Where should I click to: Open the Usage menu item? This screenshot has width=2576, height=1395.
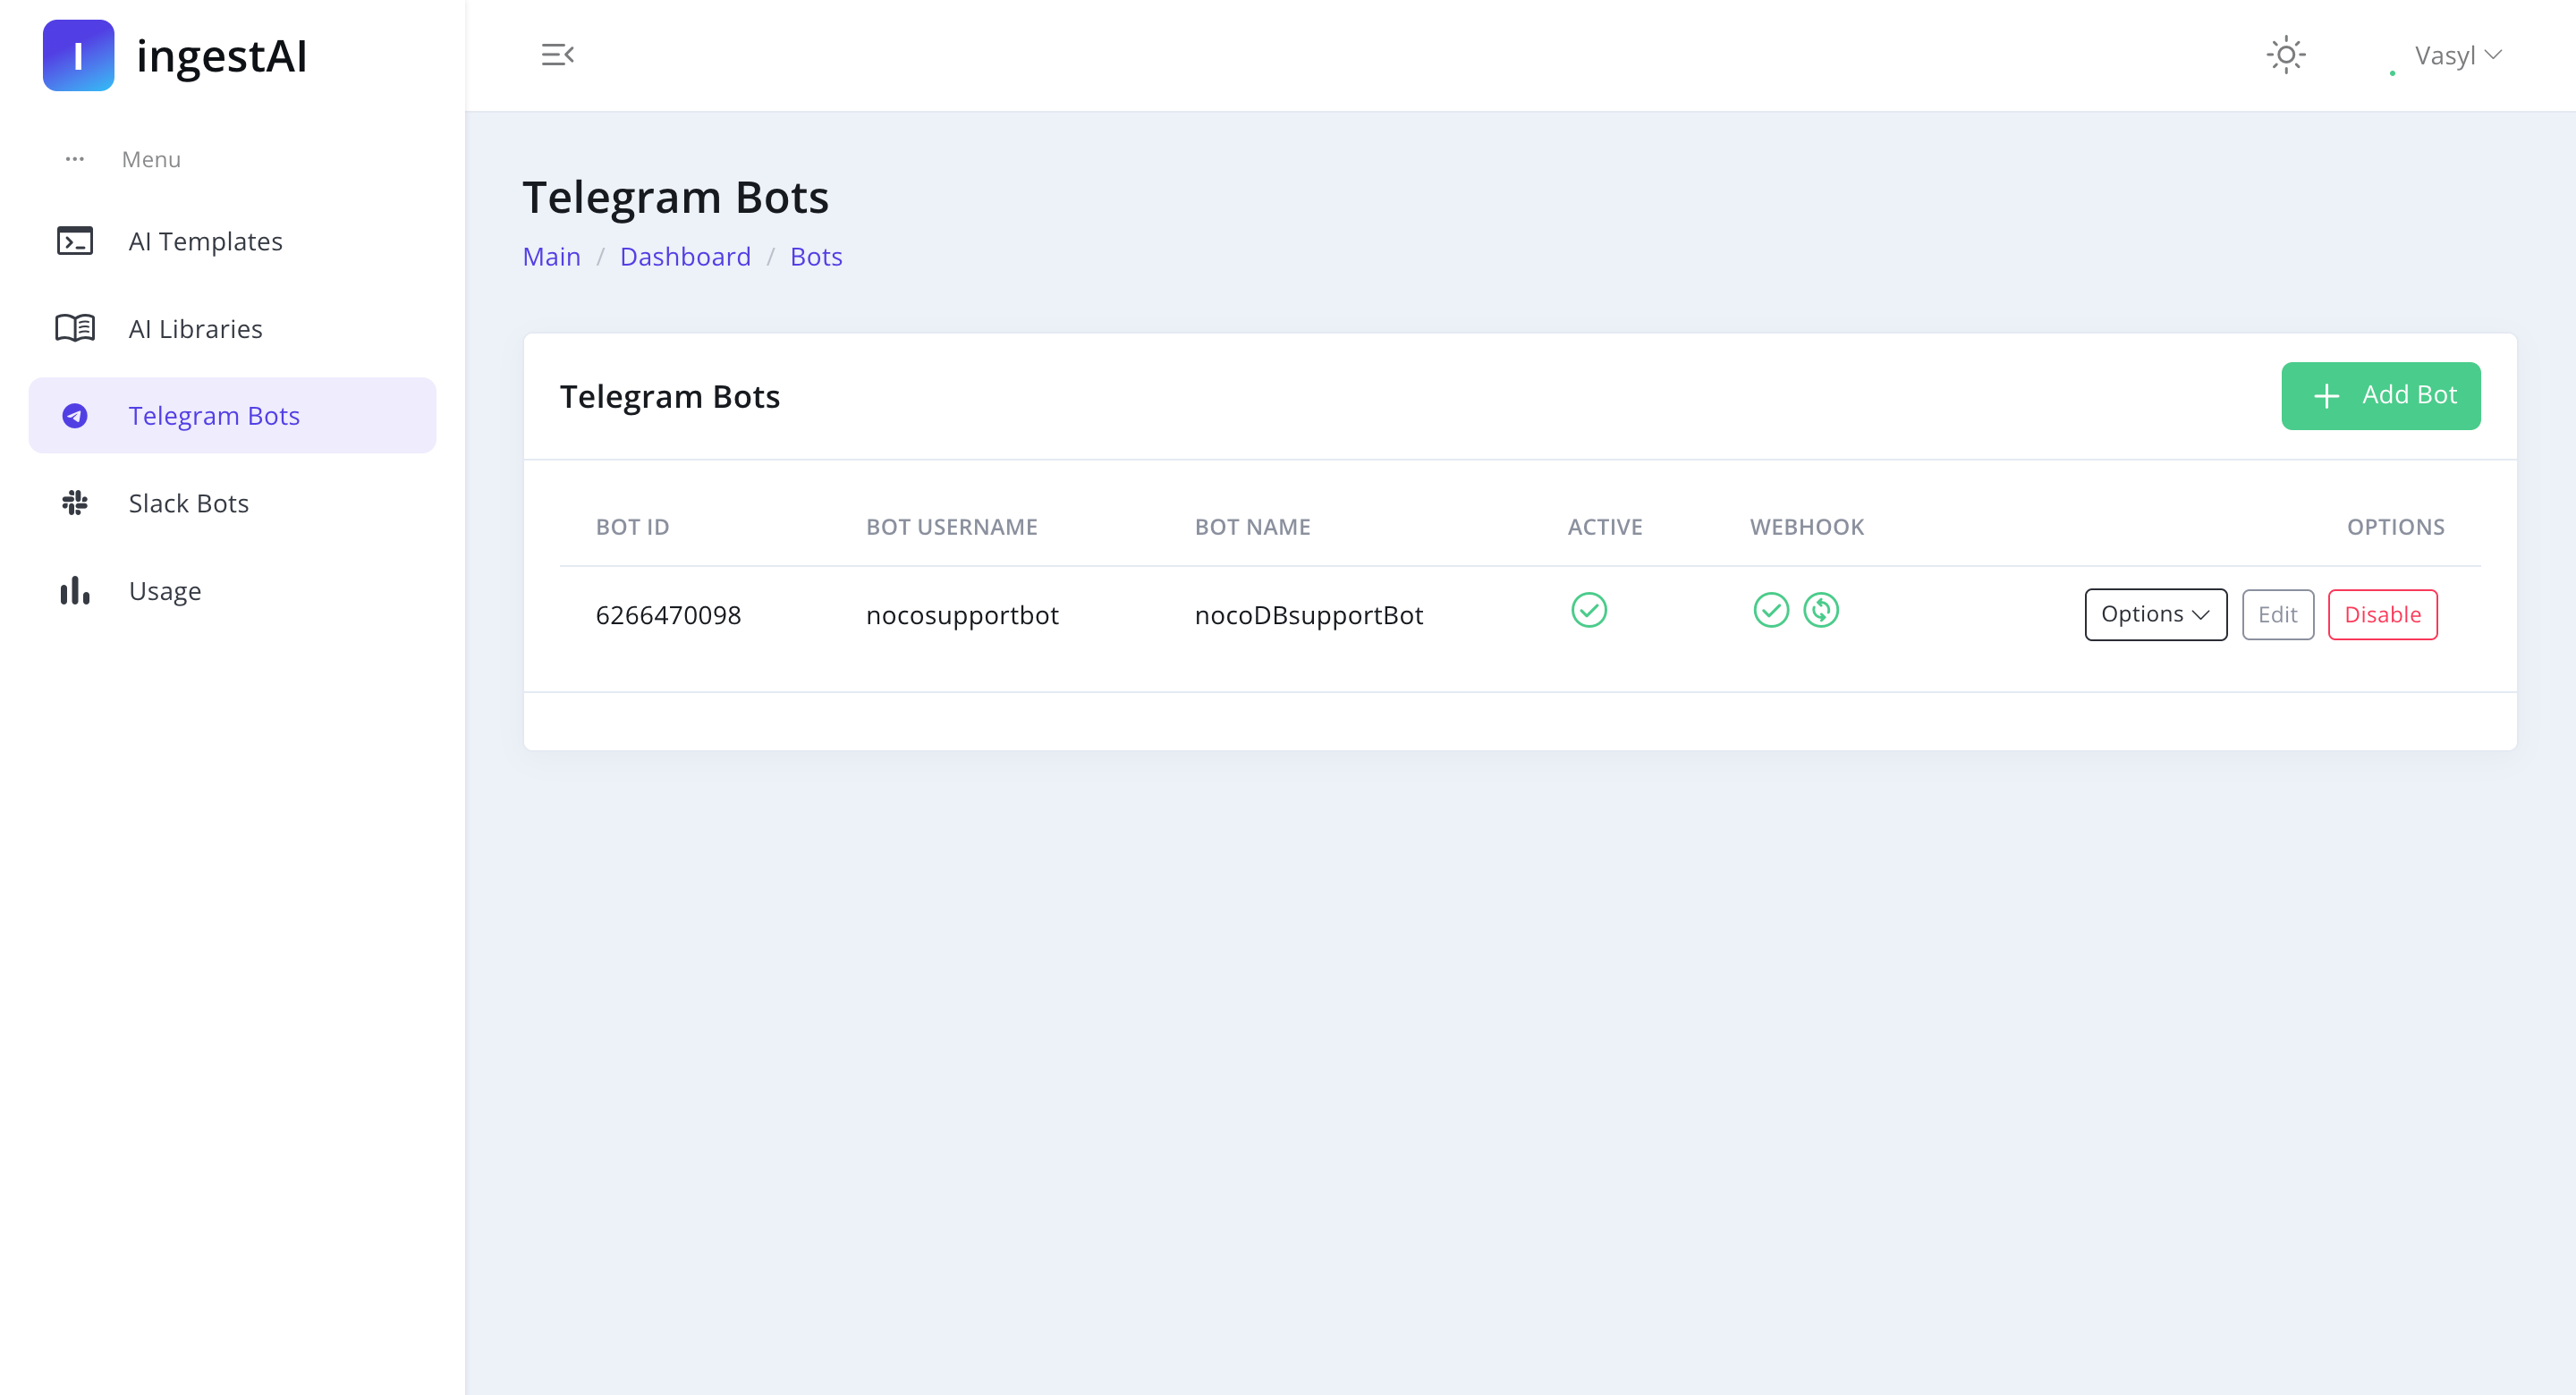pos(232,590)
